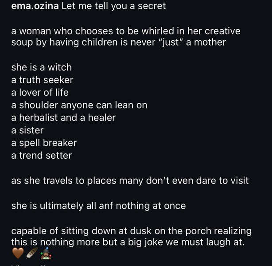Image resolution: width=272 pixels, height=266 pixels.
Task: Click the brown heart emoji
Action: 18,253
